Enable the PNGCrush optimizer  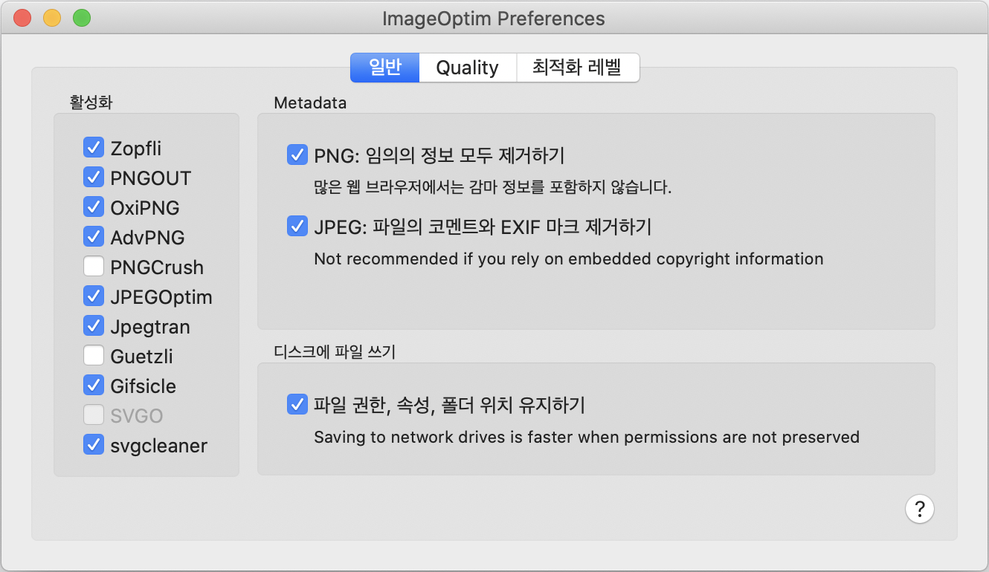point(94,266)
